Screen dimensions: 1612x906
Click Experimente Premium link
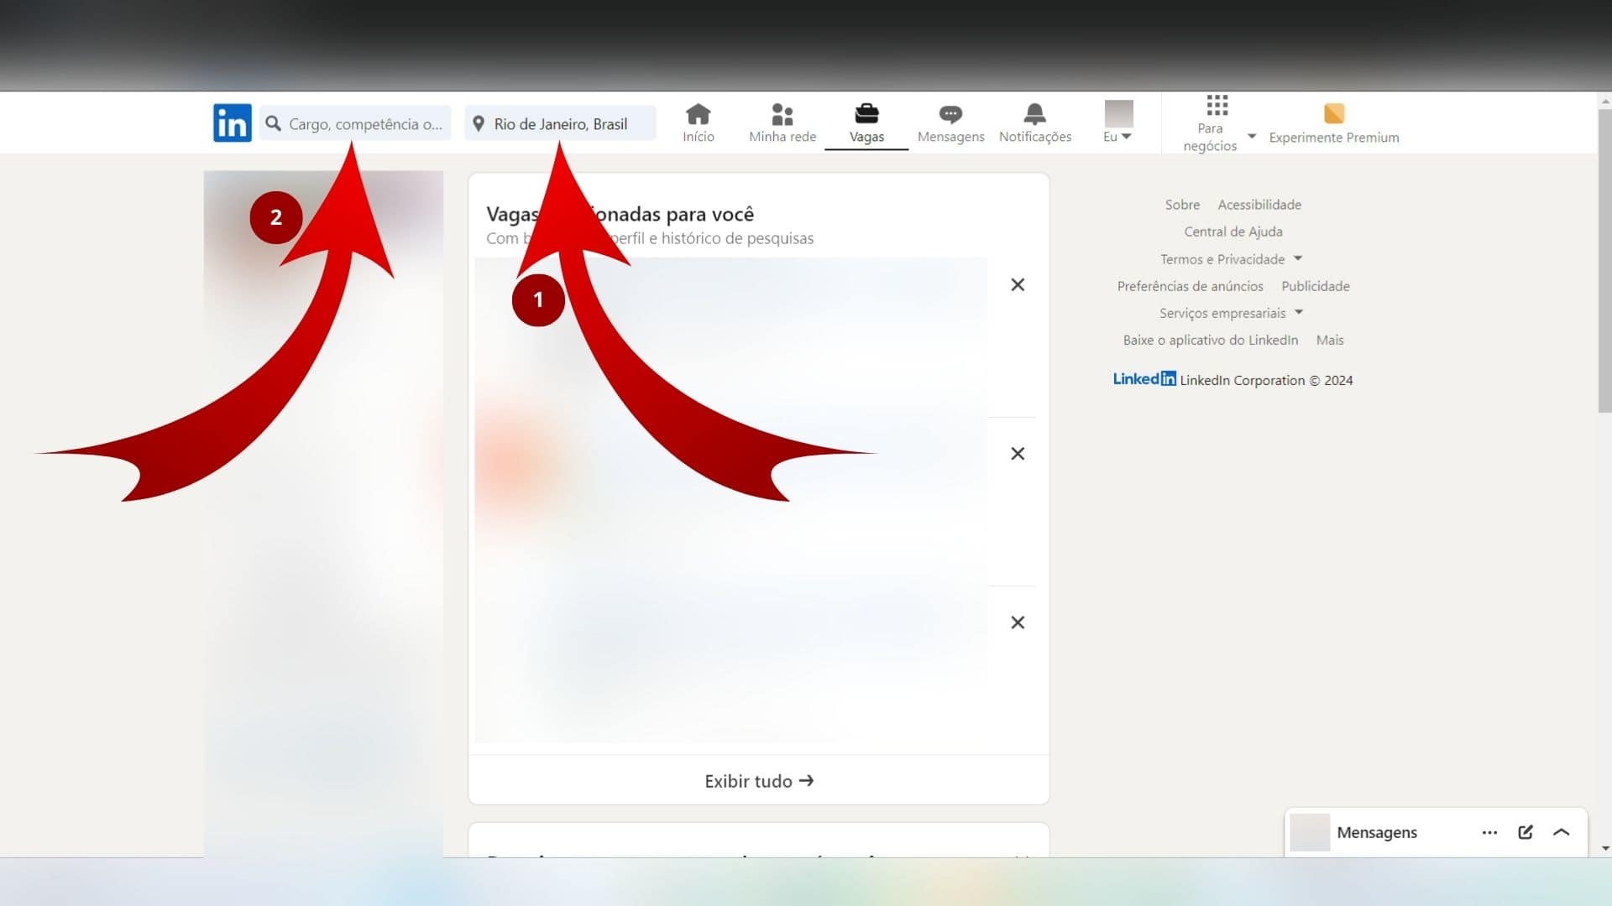pos(1333,124)
